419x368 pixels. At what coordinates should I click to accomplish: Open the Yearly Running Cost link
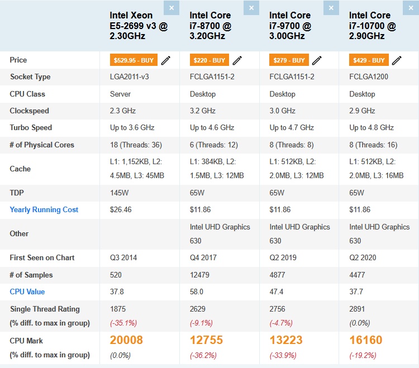click(x=44, y=209)
